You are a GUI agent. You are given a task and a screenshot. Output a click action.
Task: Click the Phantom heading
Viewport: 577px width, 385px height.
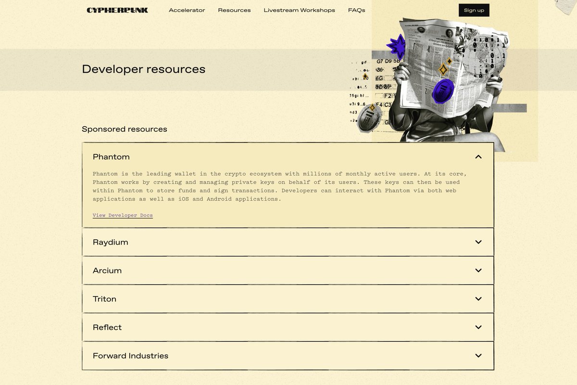[111, 157]
